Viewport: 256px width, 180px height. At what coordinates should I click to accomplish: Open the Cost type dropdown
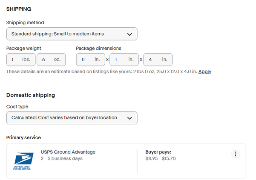72,118
